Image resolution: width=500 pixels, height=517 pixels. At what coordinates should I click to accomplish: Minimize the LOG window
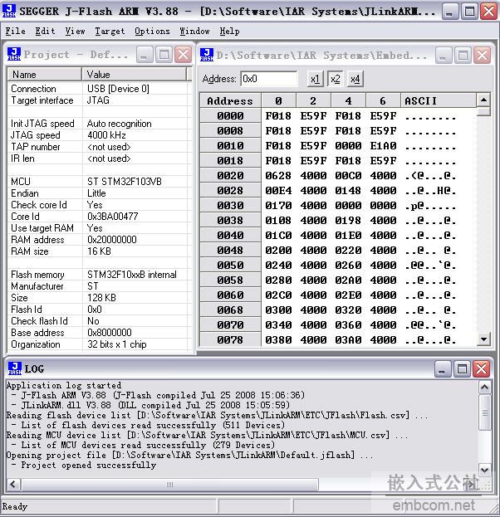(x=442, y=369)
